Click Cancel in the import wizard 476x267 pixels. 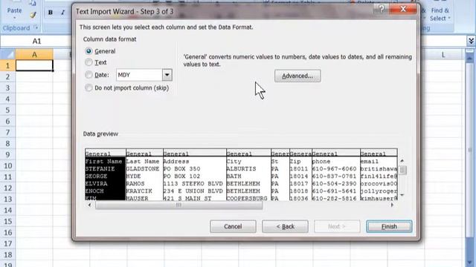point(233,226)
